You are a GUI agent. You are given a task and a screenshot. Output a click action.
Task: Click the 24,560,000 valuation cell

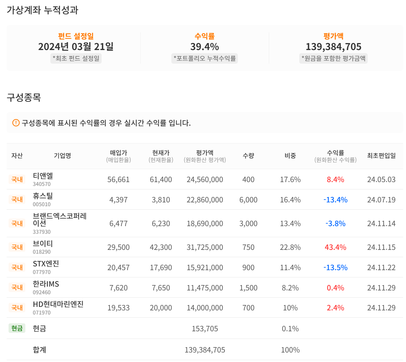tap(205, 180)
